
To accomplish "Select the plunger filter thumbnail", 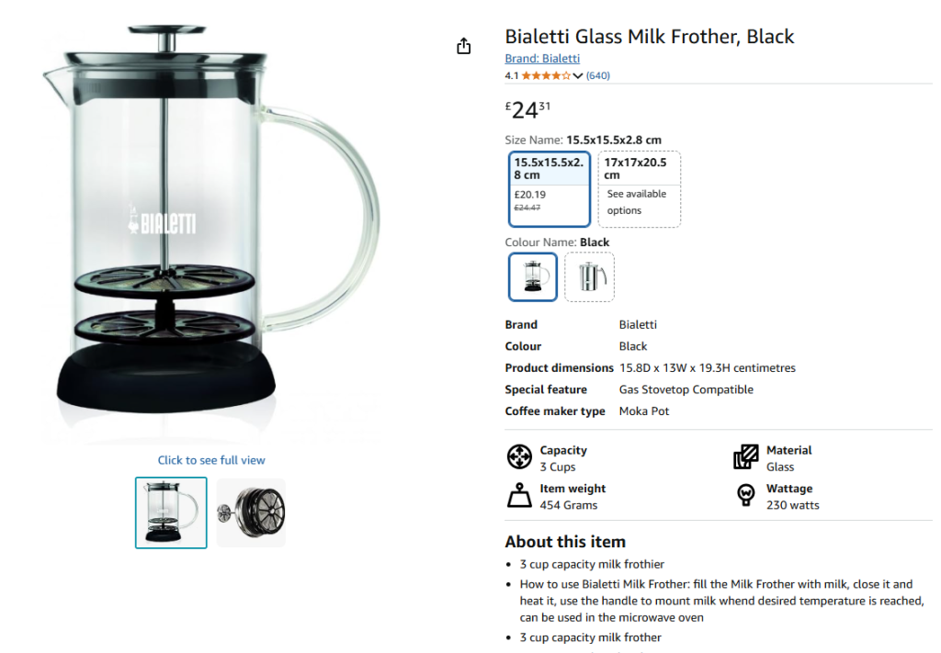I will pos(251,512).
